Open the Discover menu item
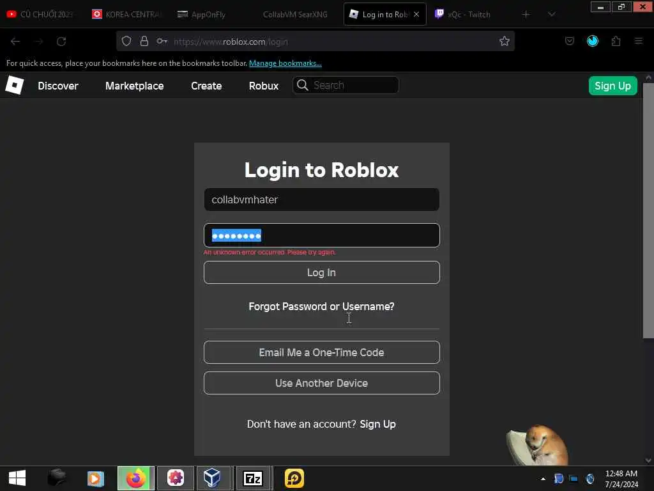This screenshot has height=491, width=654. click(58, 86)
